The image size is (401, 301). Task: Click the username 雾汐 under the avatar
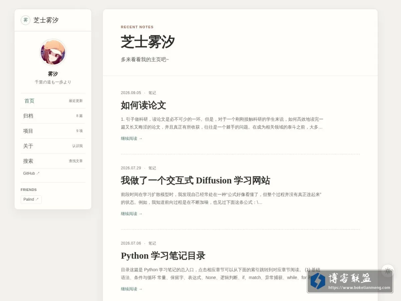(x=53, y=74)
